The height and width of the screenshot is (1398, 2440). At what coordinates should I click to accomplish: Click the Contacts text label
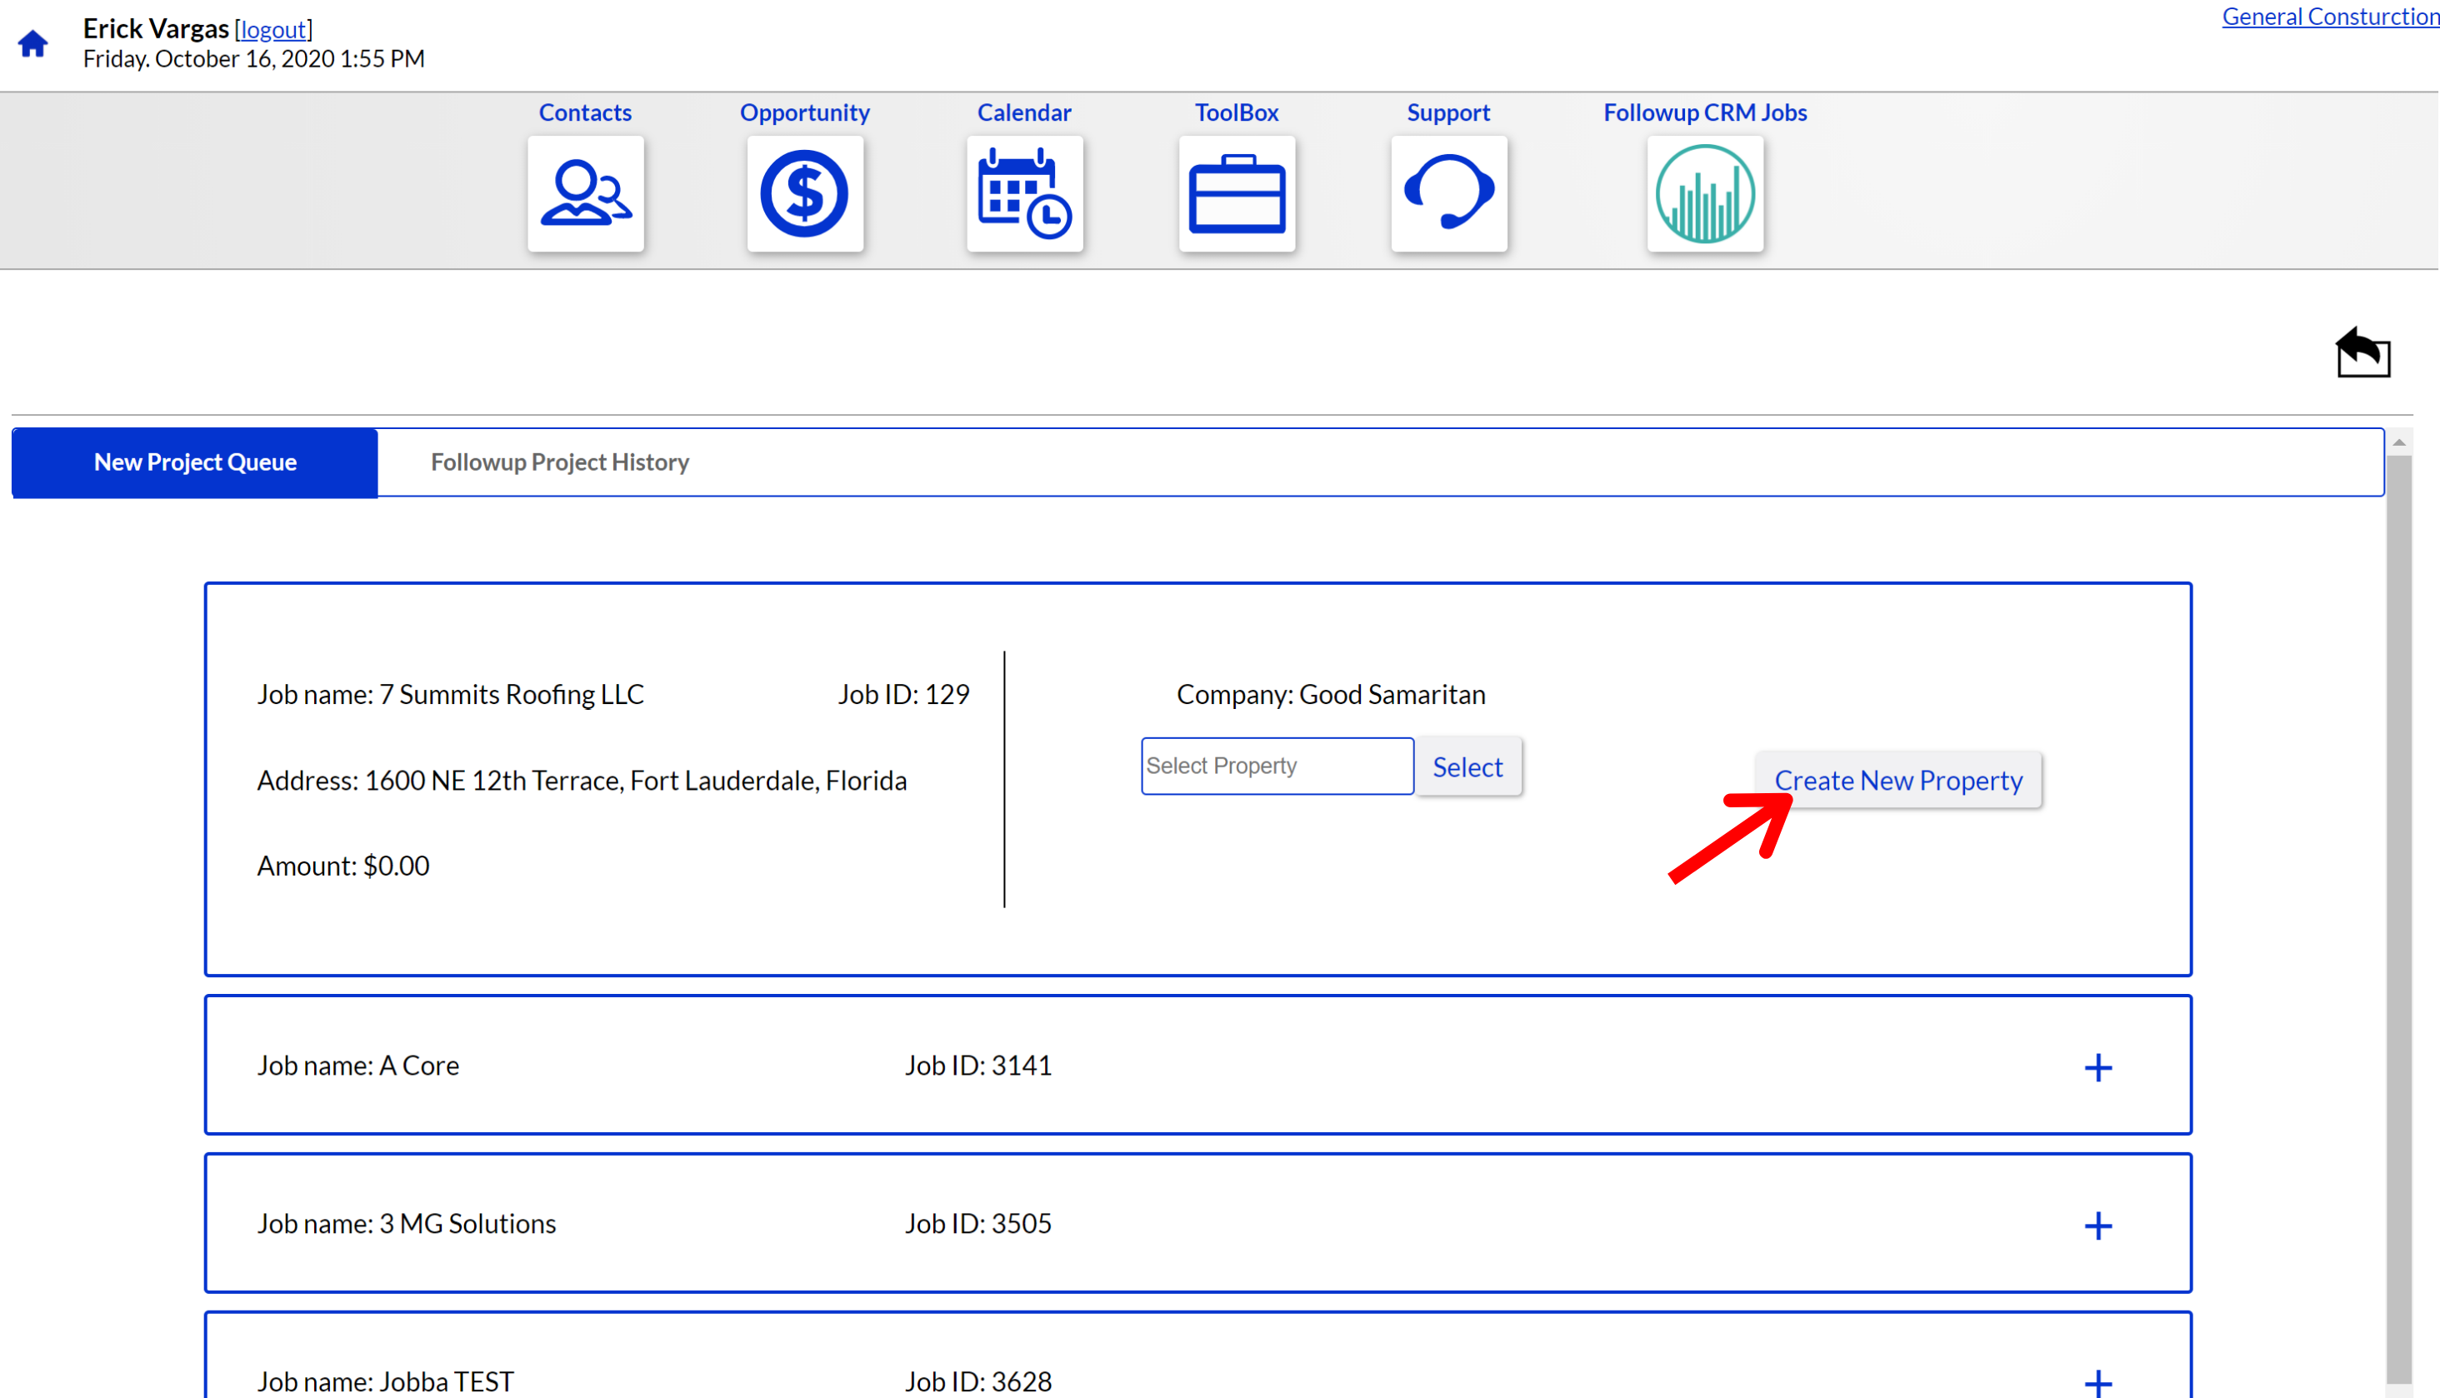point(585,112)
